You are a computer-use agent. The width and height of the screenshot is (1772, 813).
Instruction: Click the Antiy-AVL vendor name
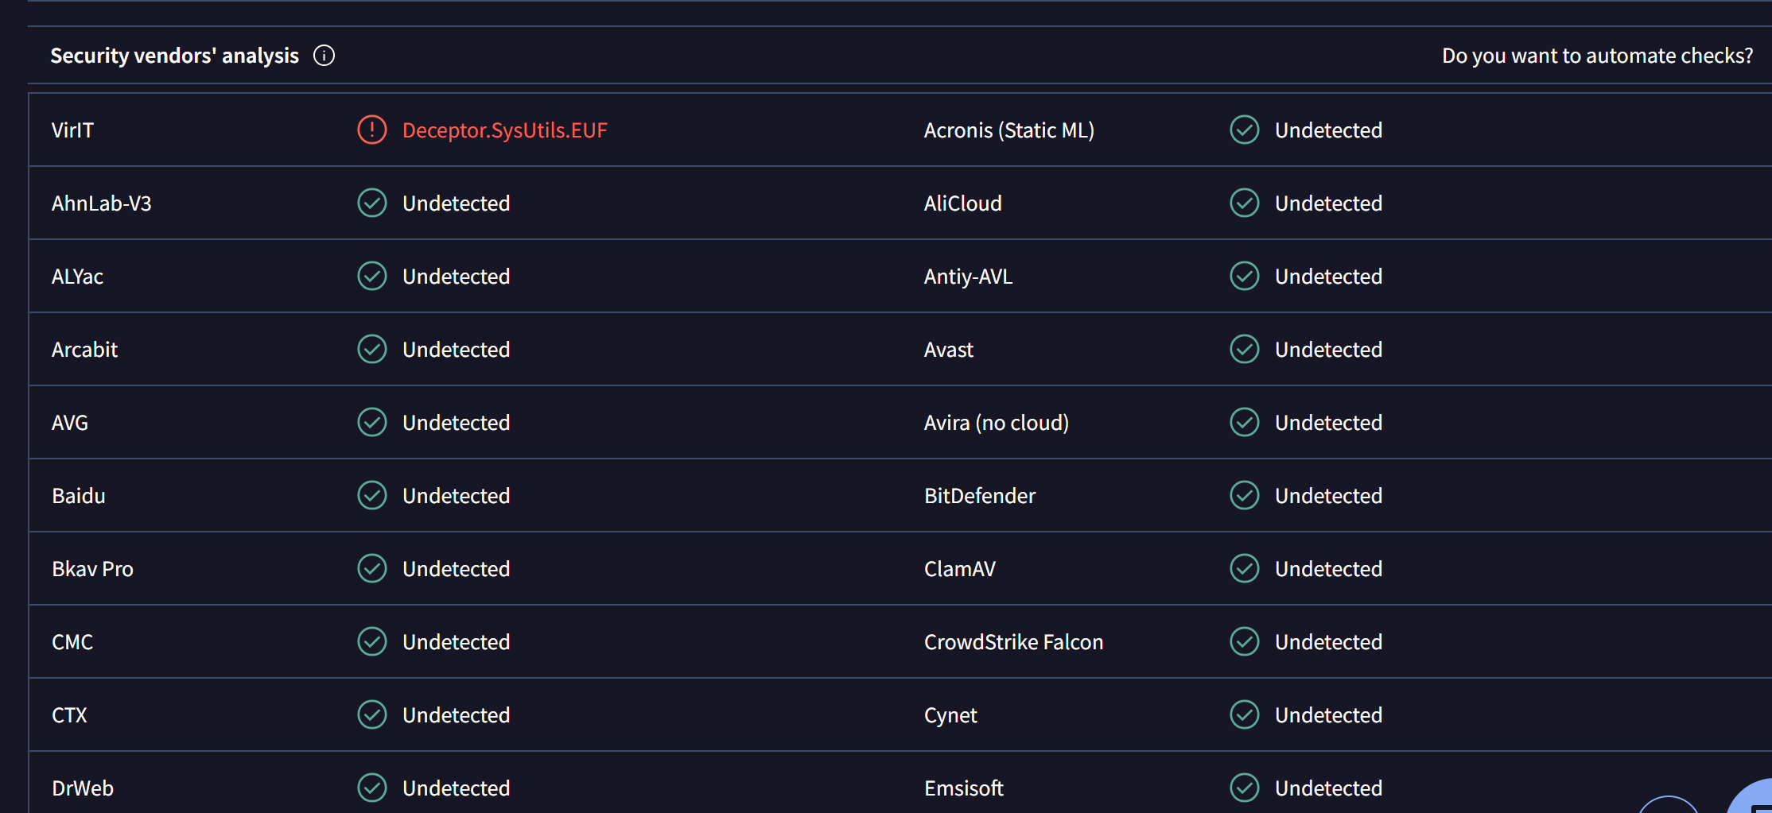pyautogui.click(x=968, y=277)
